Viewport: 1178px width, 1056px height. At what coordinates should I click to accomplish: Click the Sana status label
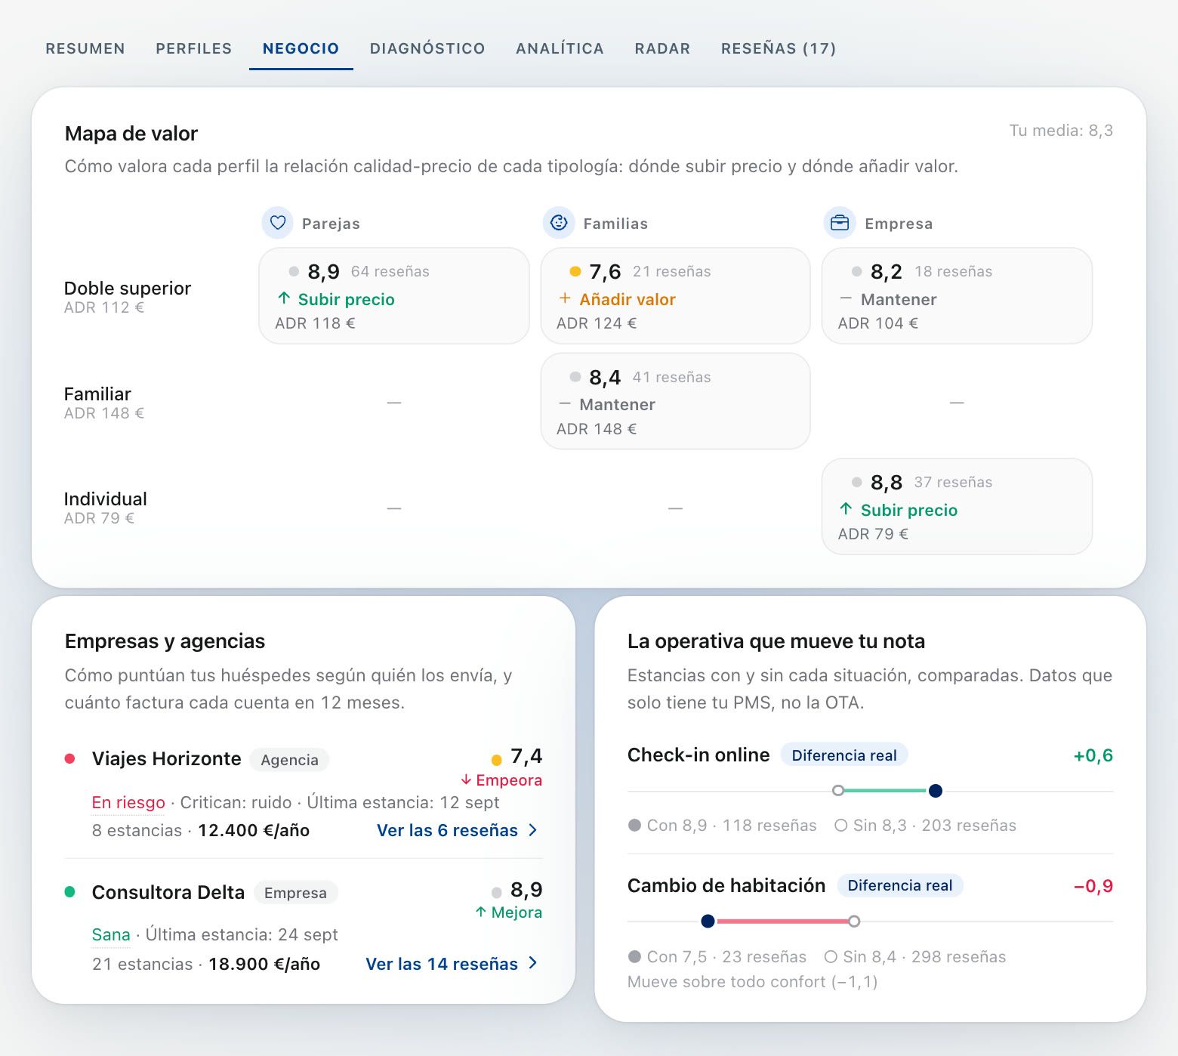(111, 934)
